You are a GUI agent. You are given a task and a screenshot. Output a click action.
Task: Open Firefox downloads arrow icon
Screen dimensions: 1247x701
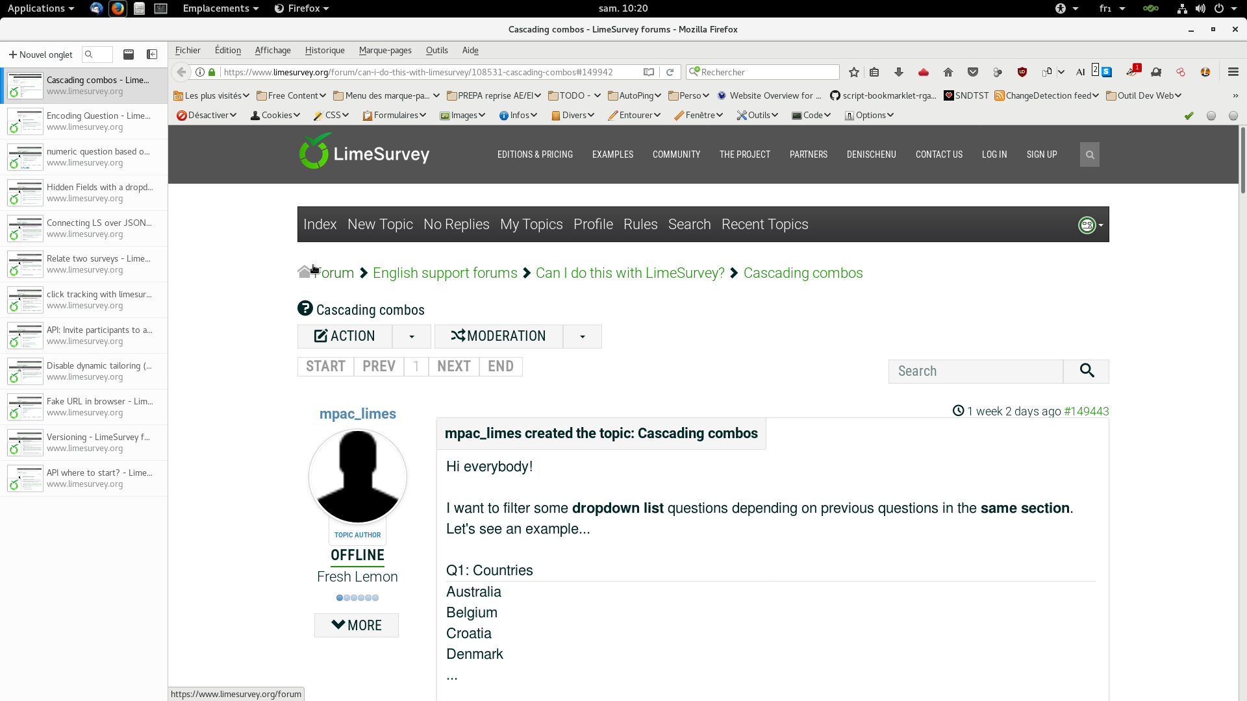(x=899, y=72)
